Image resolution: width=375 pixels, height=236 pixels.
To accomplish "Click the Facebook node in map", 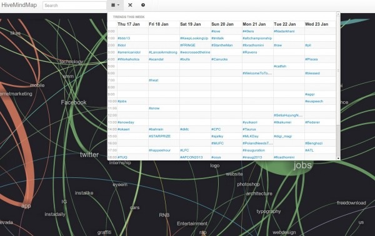I will coord(74,102).
